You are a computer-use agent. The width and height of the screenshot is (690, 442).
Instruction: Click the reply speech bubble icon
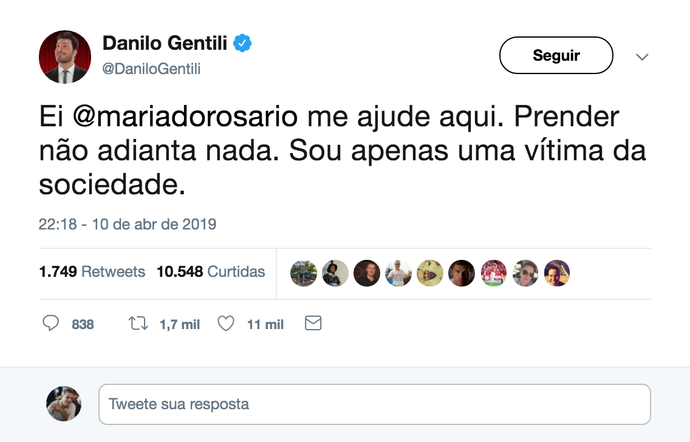[x=50, y=324]
